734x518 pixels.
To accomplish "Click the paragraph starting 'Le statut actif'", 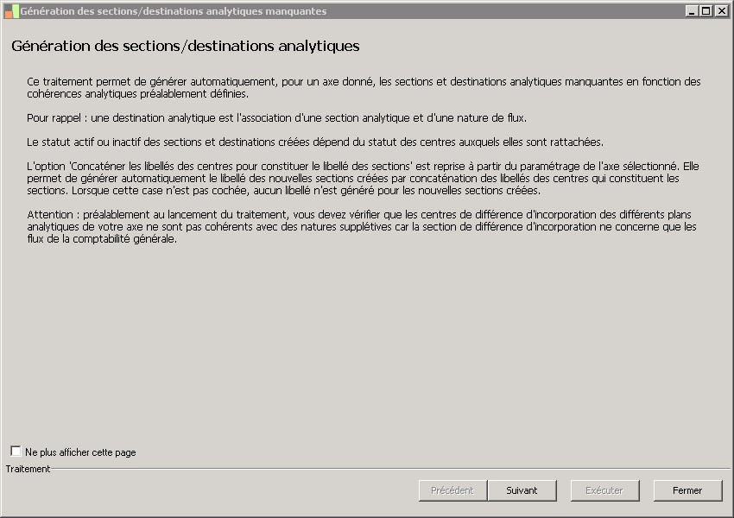I will [x=314, y=142].
